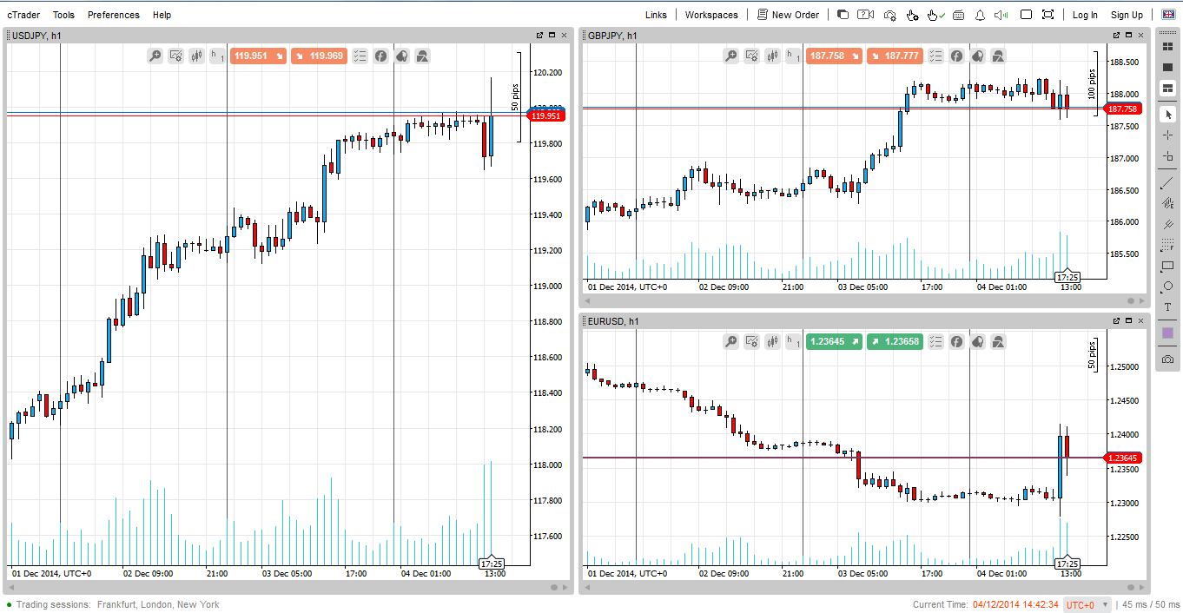This screenshot has width=1183, height=613.
Task: Click the 17:25 time marker on USDJPY chart
Action: pyautogui.click(x=492, y=564)
